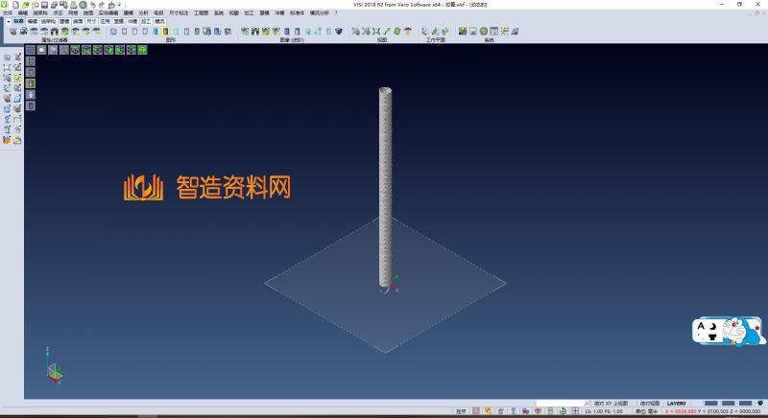This screenshot has height=418, width=768.
Task: Open the 尺寸标注 menu
Action: tap(179, 13)
